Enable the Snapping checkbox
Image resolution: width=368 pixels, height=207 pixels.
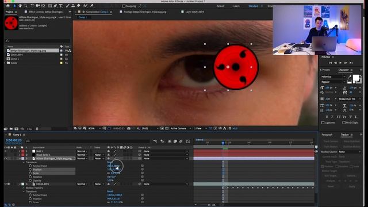point(124,6)
